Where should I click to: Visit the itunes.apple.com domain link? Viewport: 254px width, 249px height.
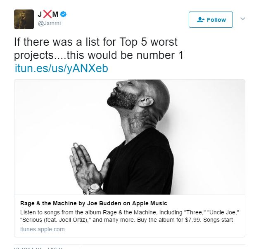[43, 229]
